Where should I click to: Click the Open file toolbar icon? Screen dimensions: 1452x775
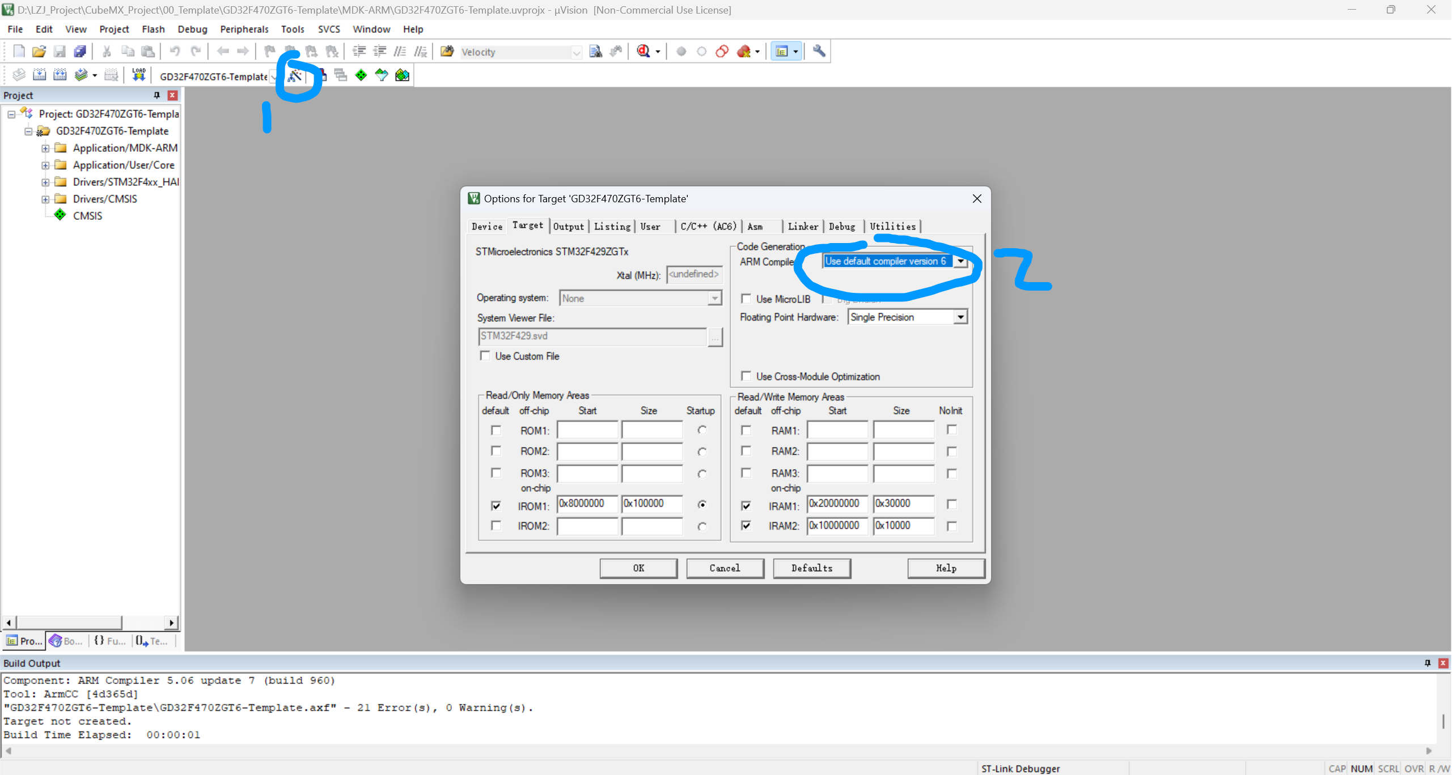(x=39, y=52)
